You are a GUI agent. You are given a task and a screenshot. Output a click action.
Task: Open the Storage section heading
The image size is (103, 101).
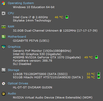point(13,70)
